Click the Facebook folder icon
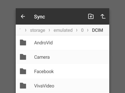Viewport: 125px width, 93px height. tap(23, 71)
